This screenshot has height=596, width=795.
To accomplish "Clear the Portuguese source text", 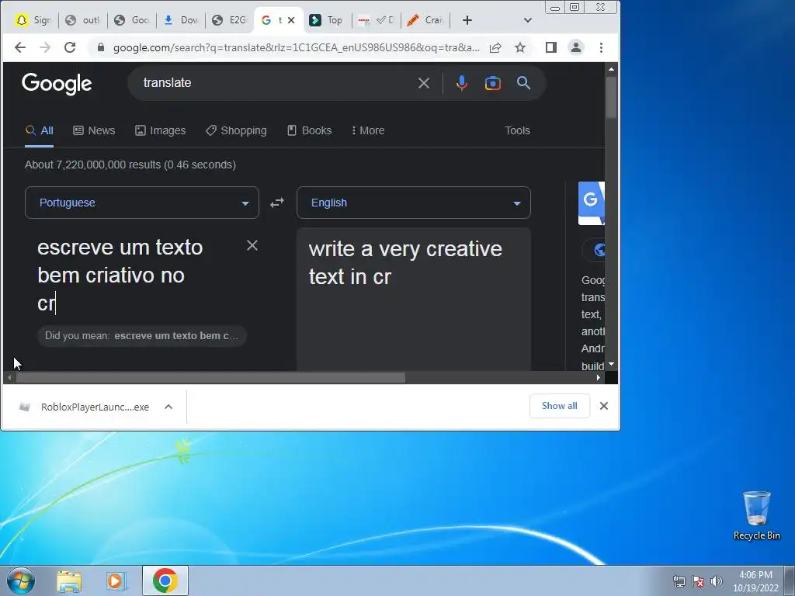I will tap(252, 246).
